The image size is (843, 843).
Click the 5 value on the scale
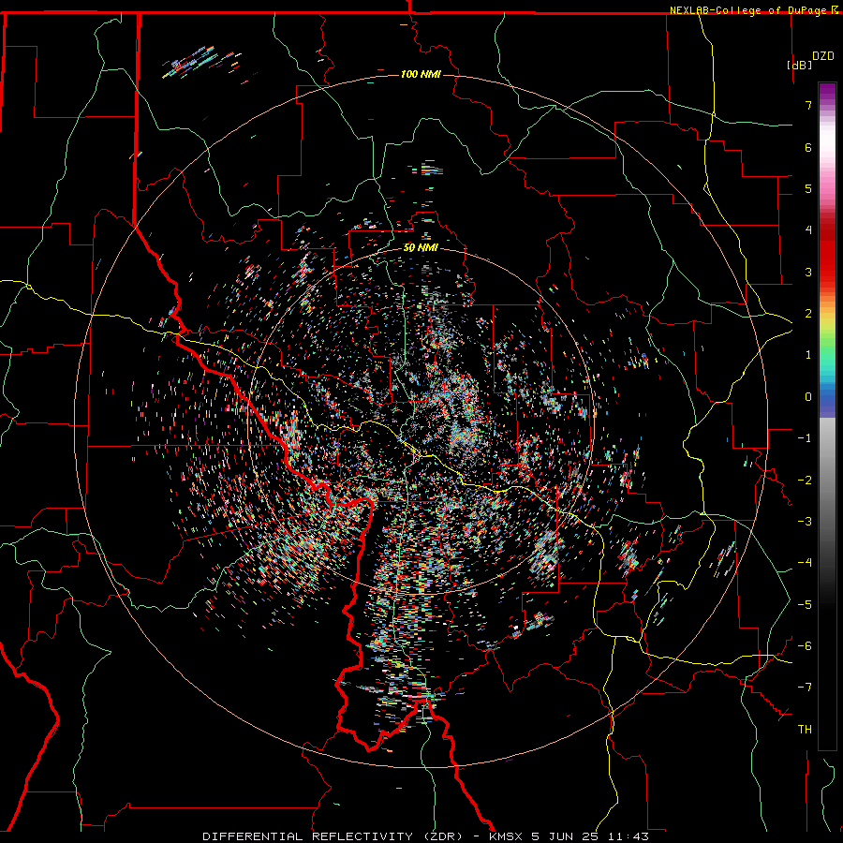click(808, 188)
